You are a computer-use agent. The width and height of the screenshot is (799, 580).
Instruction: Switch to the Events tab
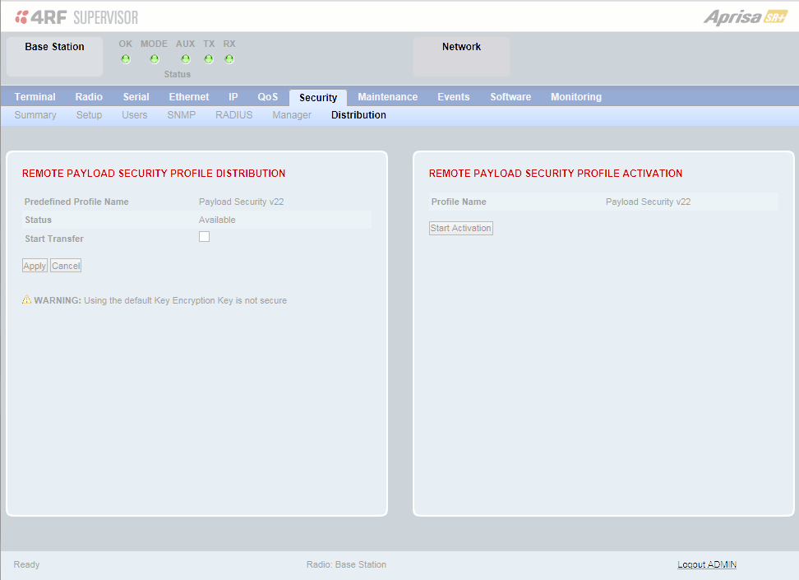(x=454, y=97)
